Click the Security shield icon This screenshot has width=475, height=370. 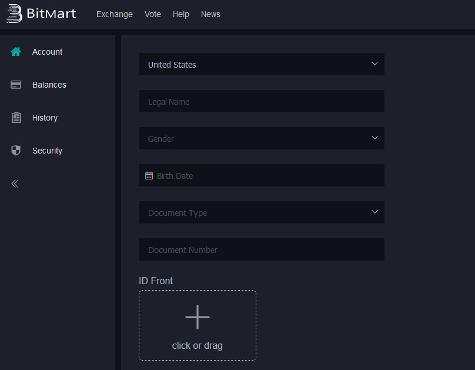tap(16, 151)
